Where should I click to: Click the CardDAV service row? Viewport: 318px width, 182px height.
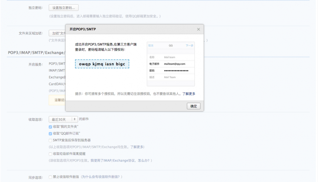coord(57,84)
